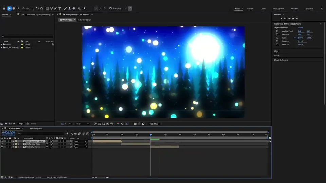Open the channel and color management icon
326x183 pixels.
[118, 124]
